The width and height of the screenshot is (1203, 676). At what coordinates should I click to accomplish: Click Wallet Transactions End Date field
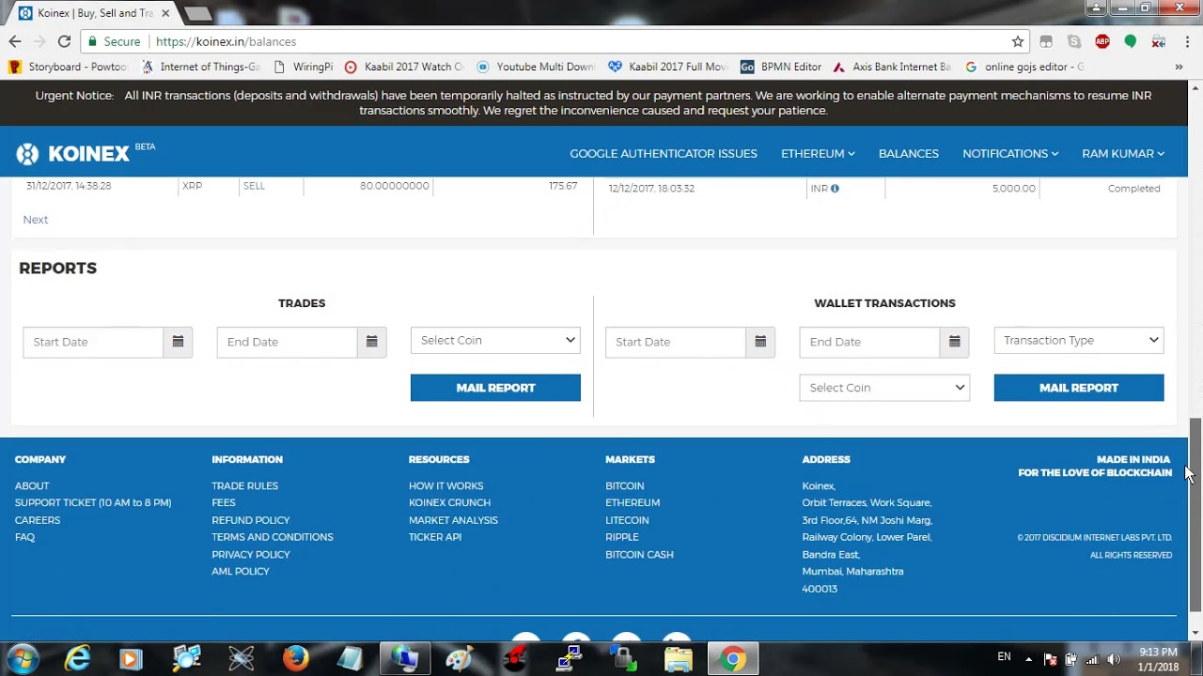tap(869, 342)
